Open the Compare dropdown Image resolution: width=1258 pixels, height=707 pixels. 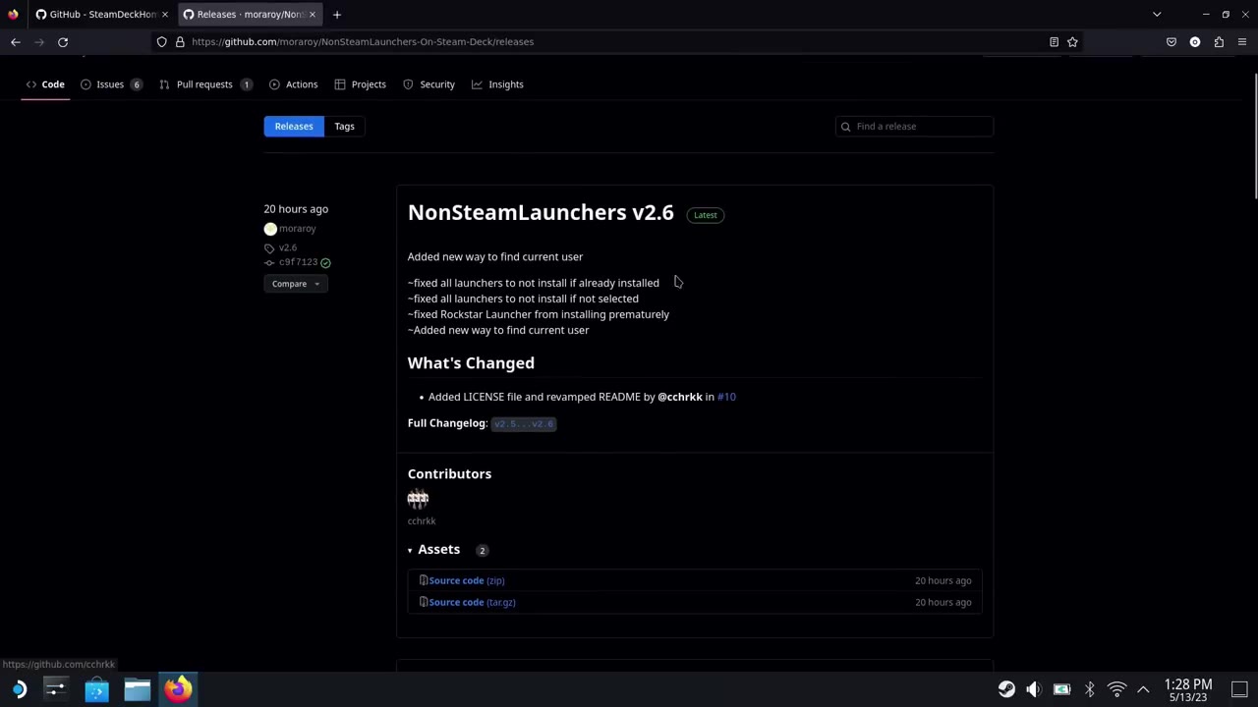295,284
